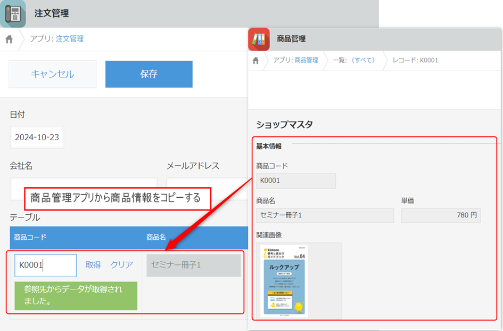Save the order with 保存 button
This screenshot has height=331, width=503.
click(x=149, y=74)
